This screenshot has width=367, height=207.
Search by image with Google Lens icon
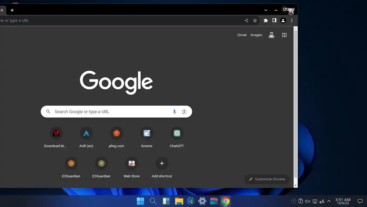coord(184,112)
